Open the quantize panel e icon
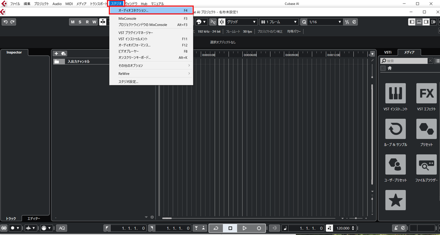This screenshot has width=440, height=235. click(x=354, y=22)
